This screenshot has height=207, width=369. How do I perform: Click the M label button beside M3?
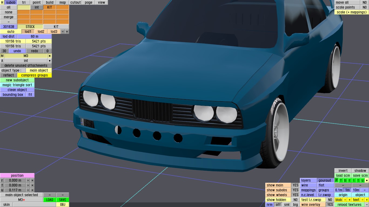2,56
